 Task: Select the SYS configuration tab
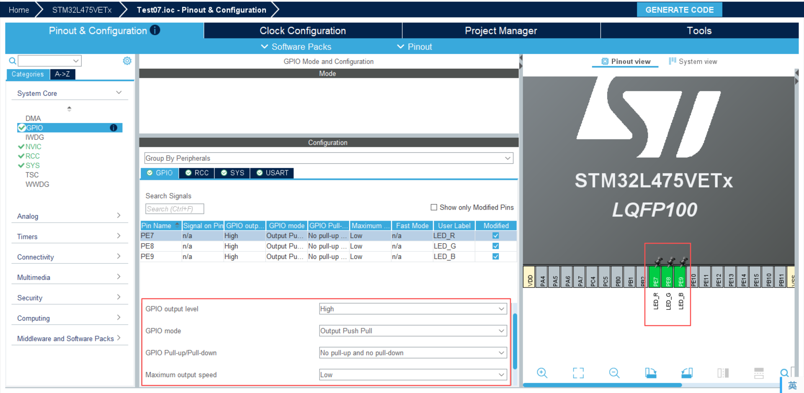pos(232,173)
